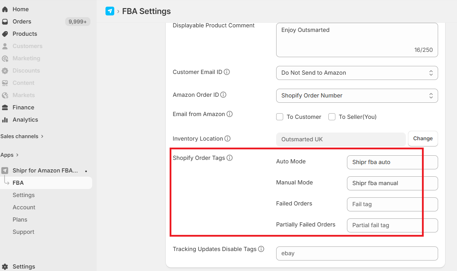This screenshot has width=457, height=271.
Task: Tick the To Seller(You) checkbox
Action: (x=332, y=117)
